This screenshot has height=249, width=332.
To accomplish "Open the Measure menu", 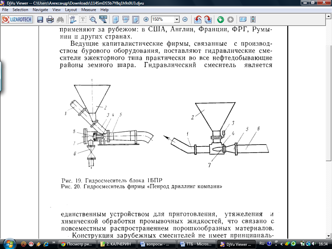I will pyautogui.click(x=89, y=10).
